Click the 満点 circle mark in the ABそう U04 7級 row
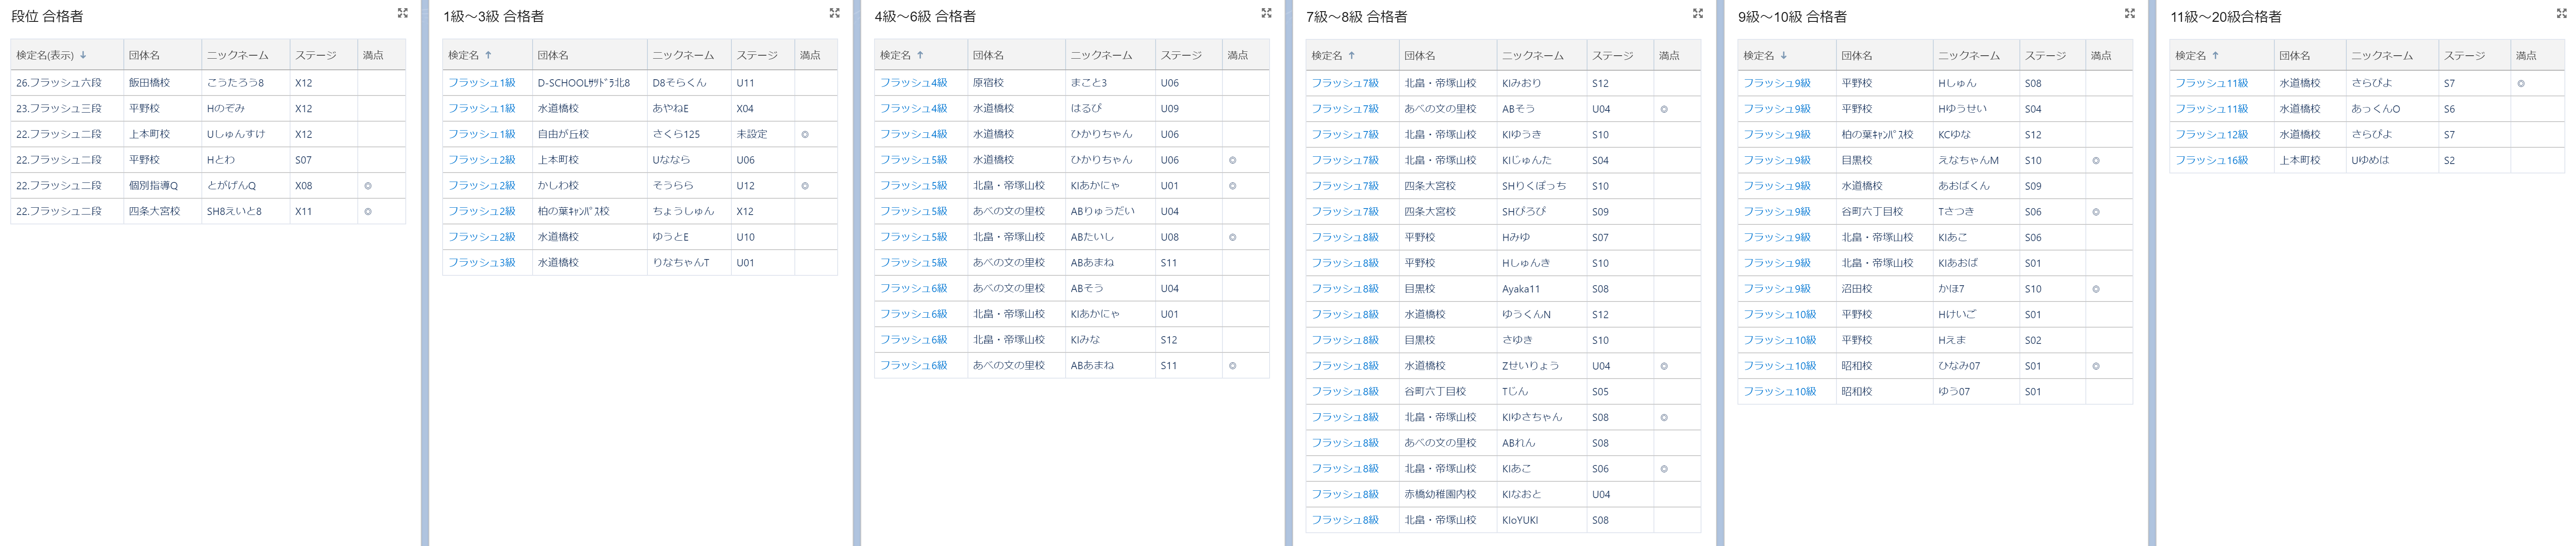This screenshot has height=546, width=2576. [1664, 109]
